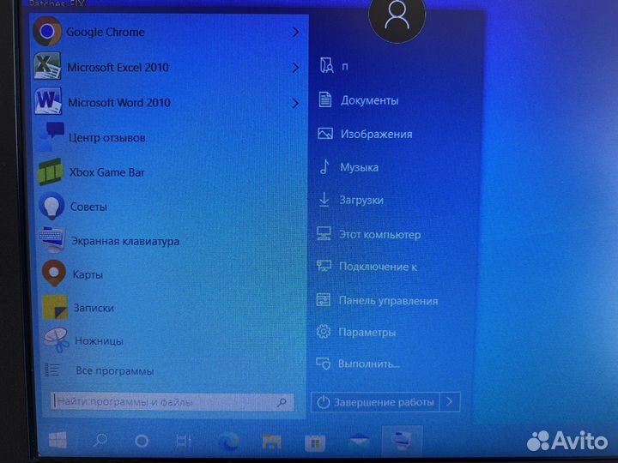618x463 pixels.
Task: Open Task View on the taskbar
Action: [x=184, y=442]
